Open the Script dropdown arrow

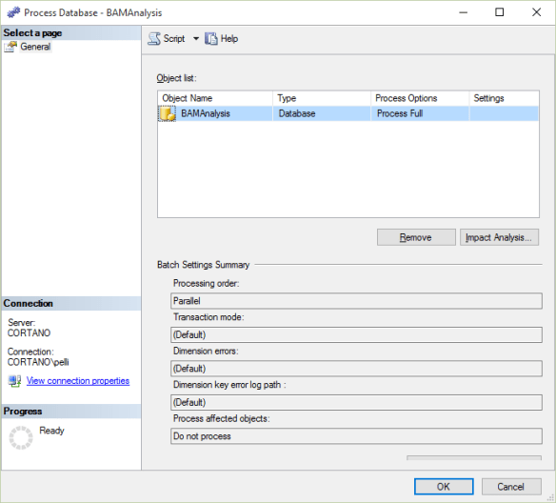coord(196,38)
